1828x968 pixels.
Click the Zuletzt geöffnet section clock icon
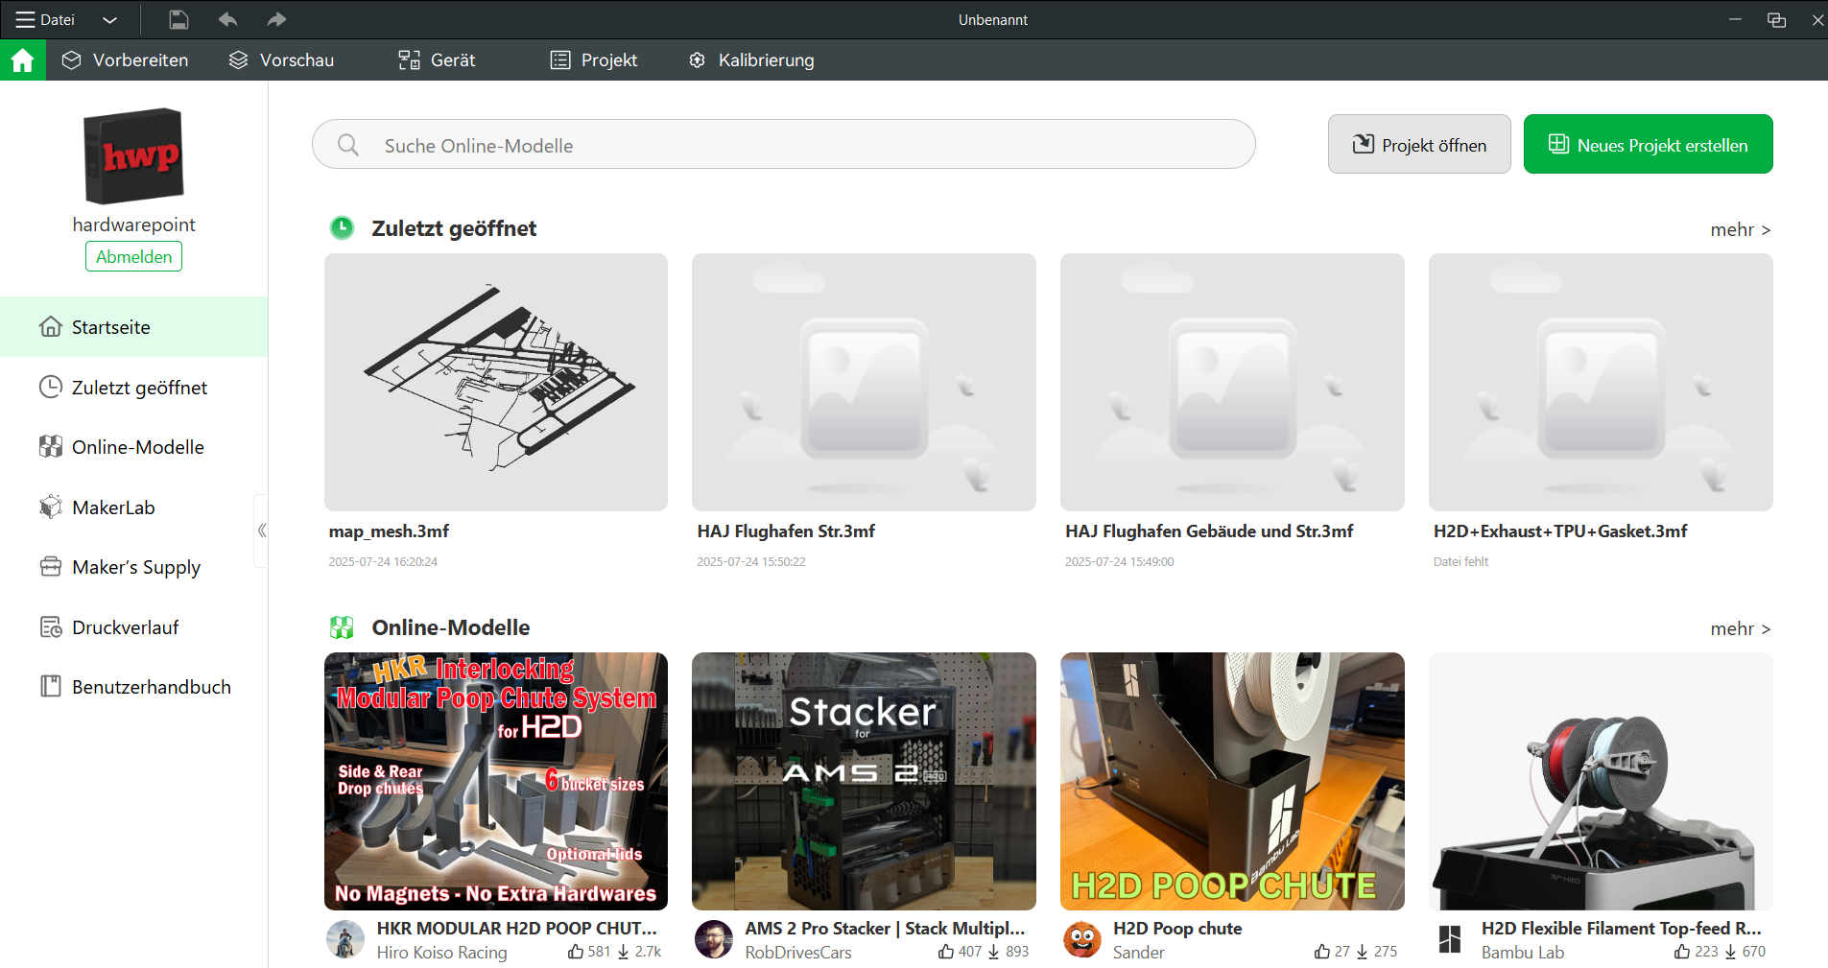tap(342, 228)
